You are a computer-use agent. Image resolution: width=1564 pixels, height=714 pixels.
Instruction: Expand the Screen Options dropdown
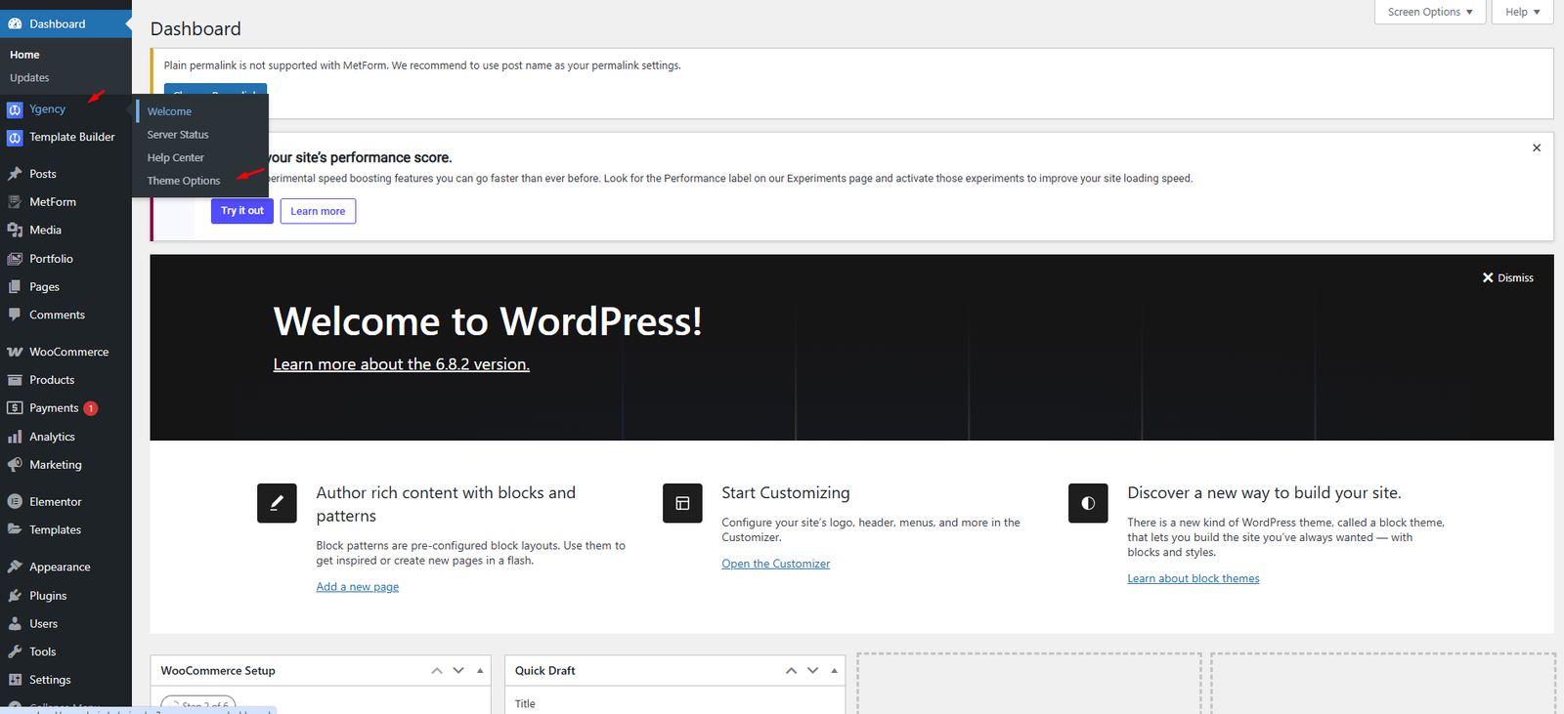(1429, 12)
